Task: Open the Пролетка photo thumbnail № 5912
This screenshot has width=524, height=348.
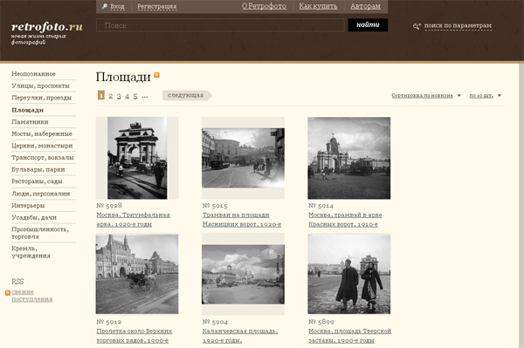Action: (x=137, y=274)
